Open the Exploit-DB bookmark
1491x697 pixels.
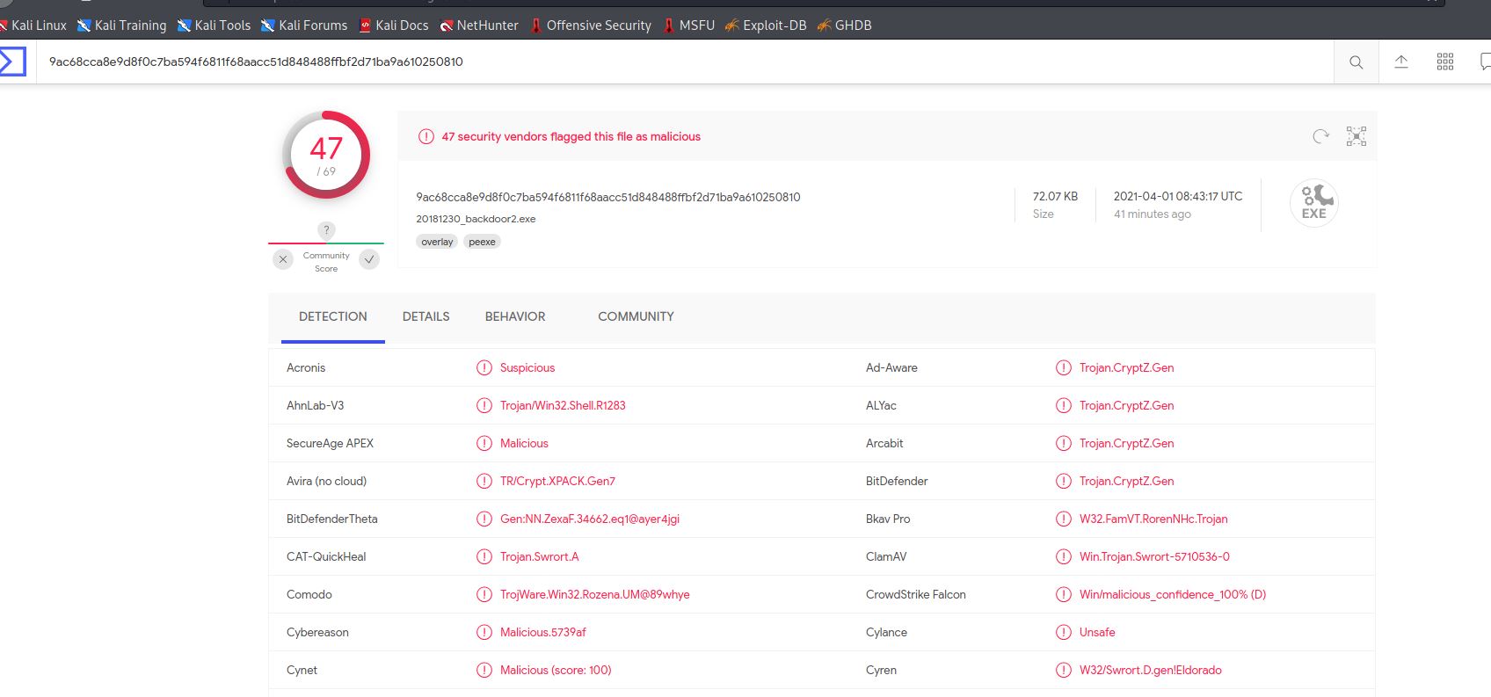pyautogui.click(x=766, y=25)
